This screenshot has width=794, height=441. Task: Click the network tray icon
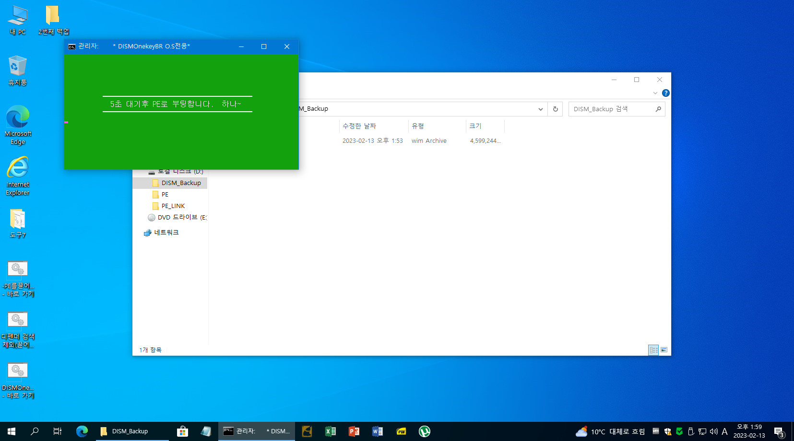(702, 431)
